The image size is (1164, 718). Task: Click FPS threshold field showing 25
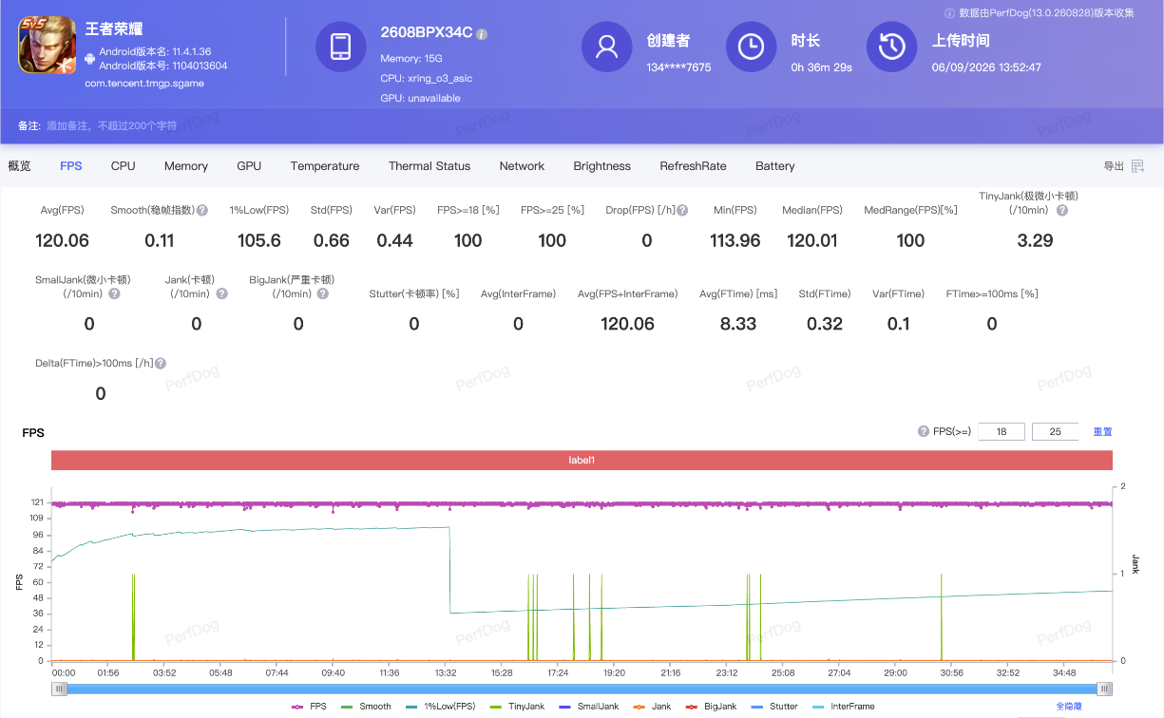(1055, 432)
